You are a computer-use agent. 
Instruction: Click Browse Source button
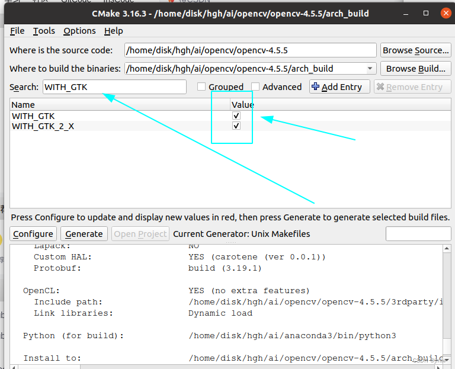pyautogui.click(x=415, y=50)
